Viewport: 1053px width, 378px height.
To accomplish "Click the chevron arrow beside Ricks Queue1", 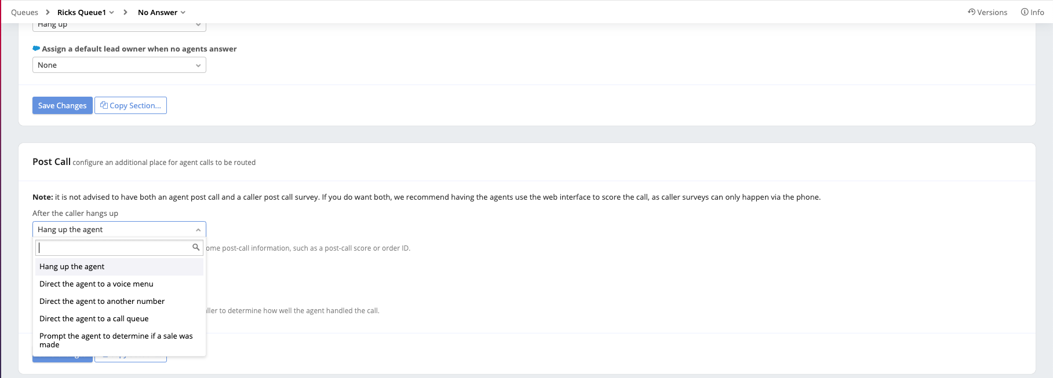I will 112,13.
